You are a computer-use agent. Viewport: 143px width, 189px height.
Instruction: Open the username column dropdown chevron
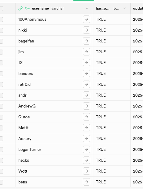tap(87, 8)
